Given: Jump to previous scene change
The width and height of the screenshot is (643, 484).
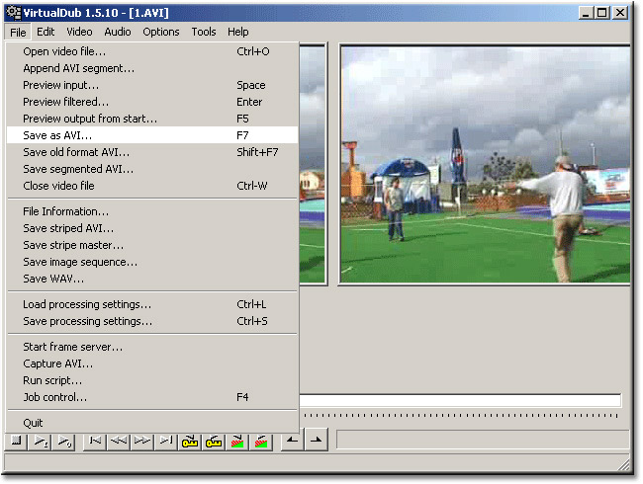Looking at the screenshot, I should (x=237, y=442).
